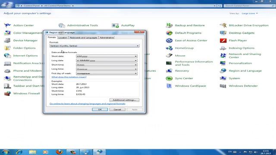Open Internet Options icon
This screenshot has width=276, height=155.
click(x=7, y=56)
